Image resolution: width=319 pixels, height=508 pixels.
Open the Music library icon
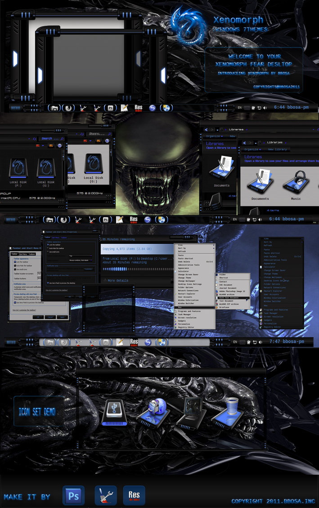click(296, 186)
